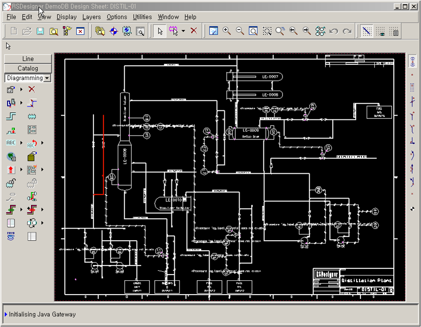Open the Help menu
This screenshot has height=327, width=421.
[190, 17]
